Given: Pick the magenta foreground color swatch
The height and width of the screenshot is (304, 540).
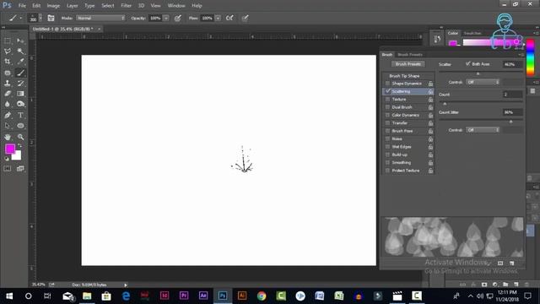Looking at the screenshot, I should (9, 149).
